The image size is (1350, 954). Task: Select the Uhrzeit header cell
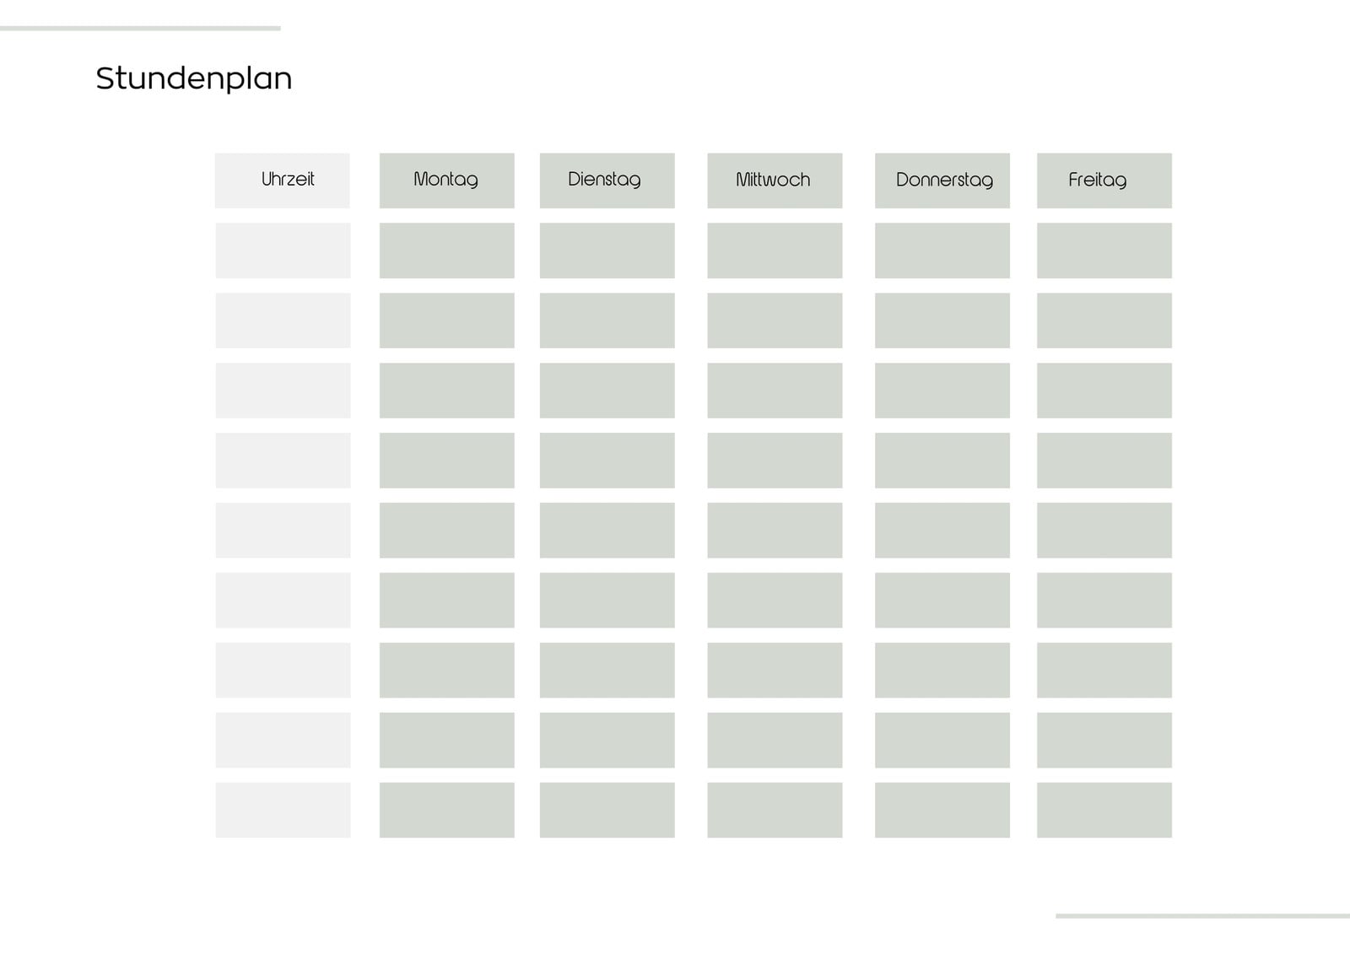(283, 181)
